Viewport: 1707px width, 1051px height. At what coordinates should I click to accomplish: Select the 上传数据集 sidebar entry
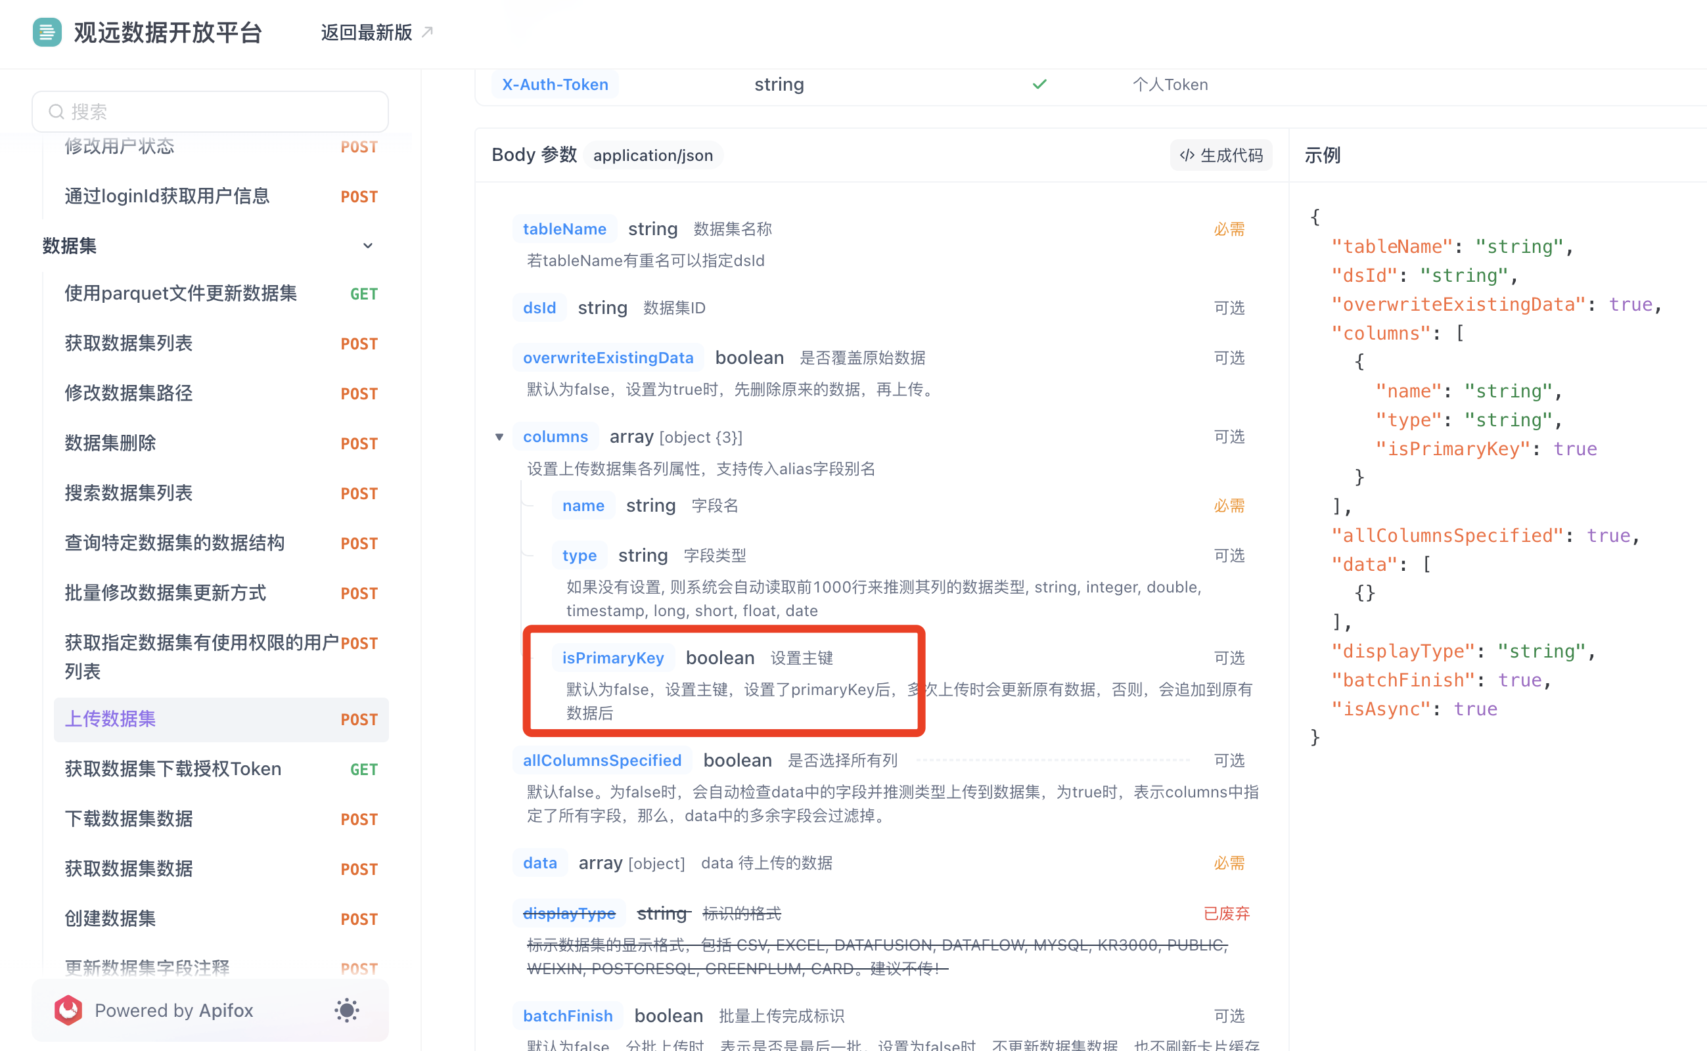(221, 719)
